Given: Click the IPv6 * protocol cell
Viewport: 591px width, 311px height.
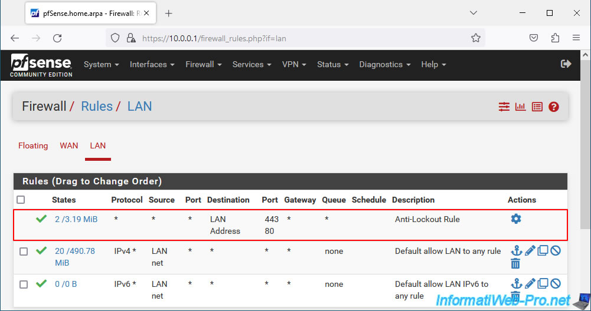Looking at the screenshot, I should click(125, 284).
